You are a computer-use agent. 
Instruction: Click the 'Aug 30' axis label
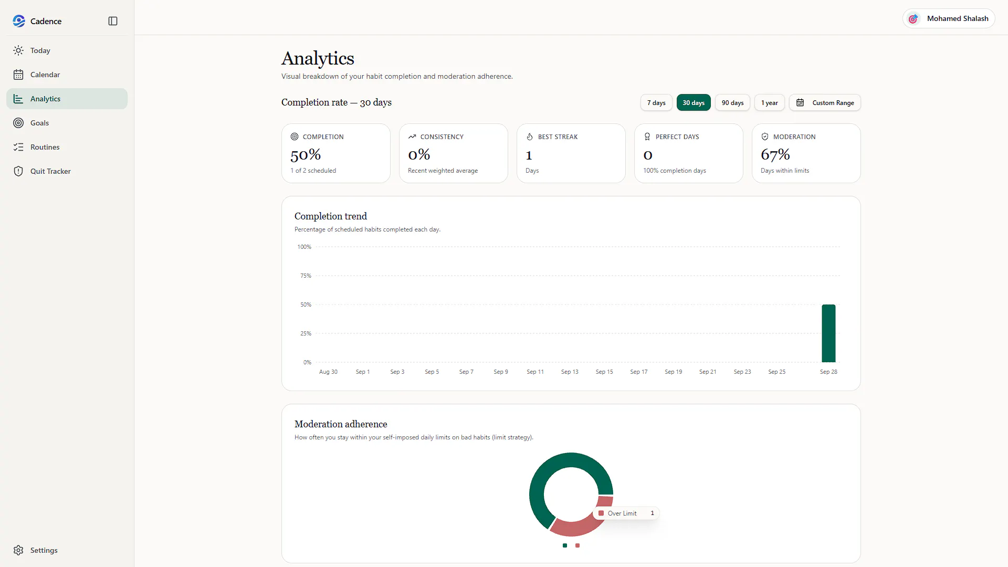pos(328,372)
